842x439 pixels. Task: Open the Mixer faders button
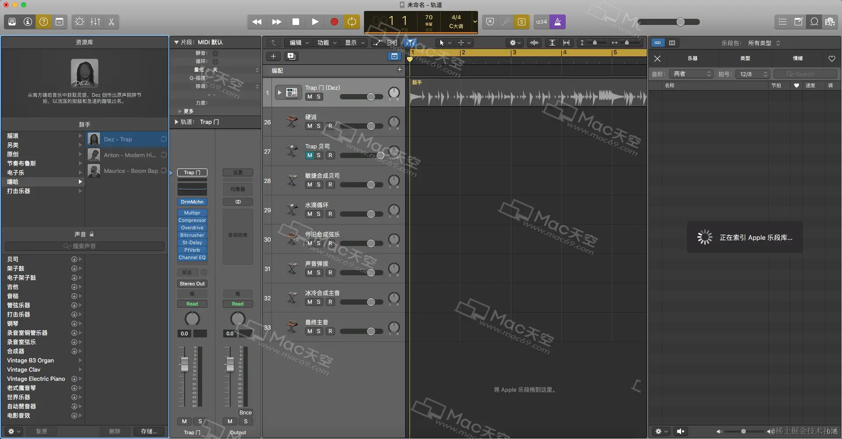(x=95, y=22)
